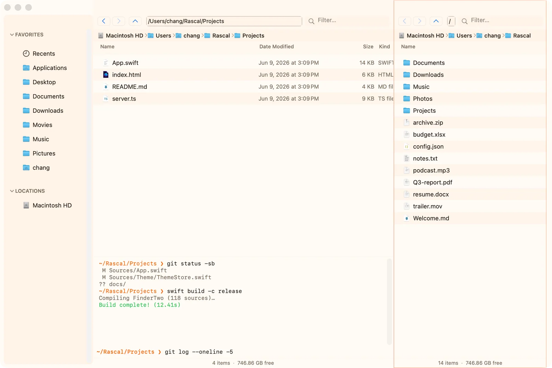552x368 pixels.
Task: Click the Welcome.md file icon
Action: tap(406, 218)
